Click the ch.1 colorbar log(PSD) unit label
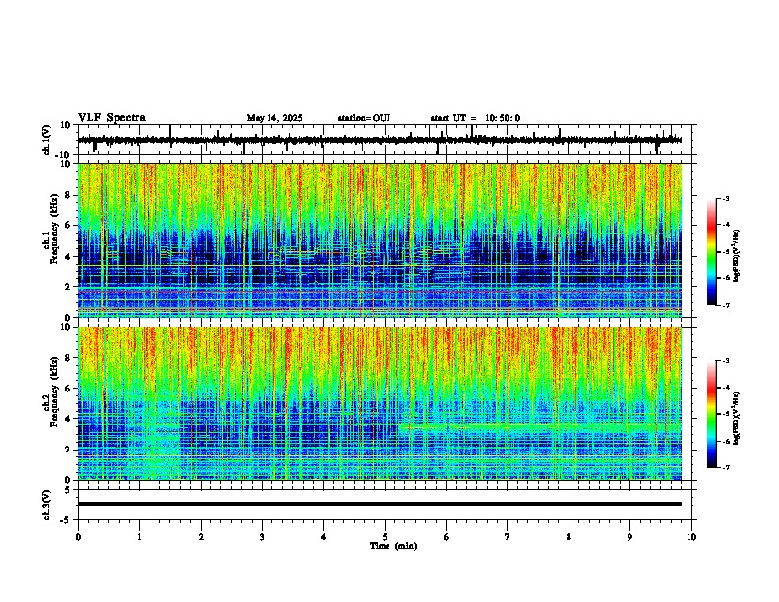This screenshot has width=779, height=602. click(737, 256)
